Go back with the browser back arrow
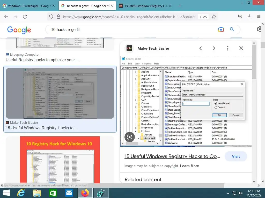The width and height of the screenshot is (265, 198). pos(6,17)
